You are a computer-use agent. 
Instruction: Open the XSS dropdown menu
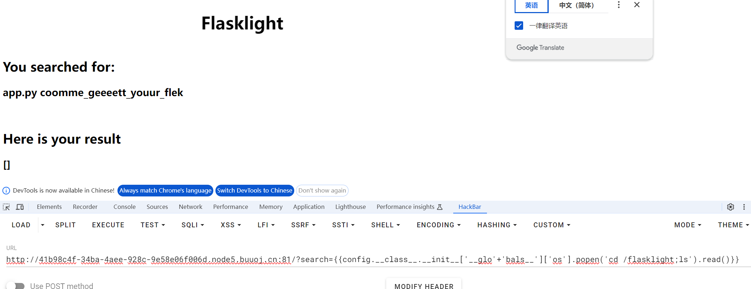pos(231,225)
